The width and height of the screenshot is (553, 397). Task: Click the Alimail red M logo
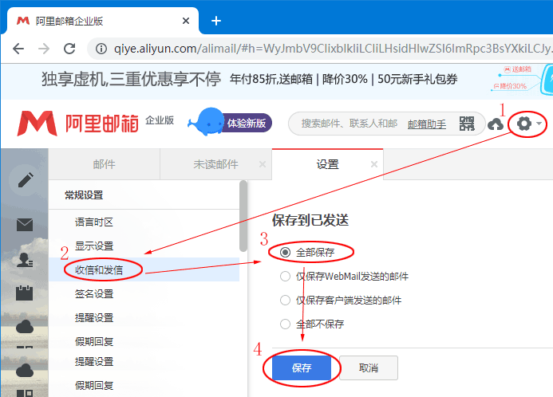[x=37, y=124]
